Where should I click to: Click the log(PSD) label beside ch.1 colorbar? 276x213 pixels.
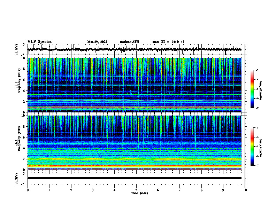pos(261,91)
